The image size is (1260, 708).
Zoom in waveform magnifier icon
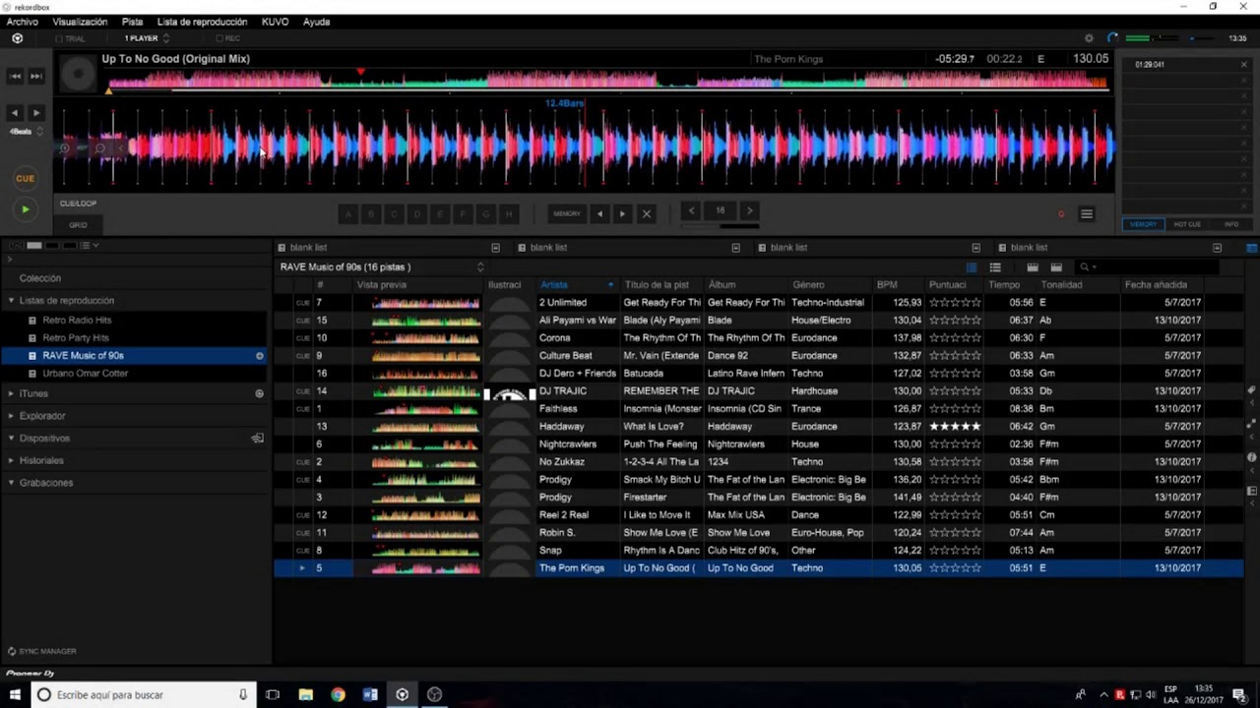pos(64,148)
